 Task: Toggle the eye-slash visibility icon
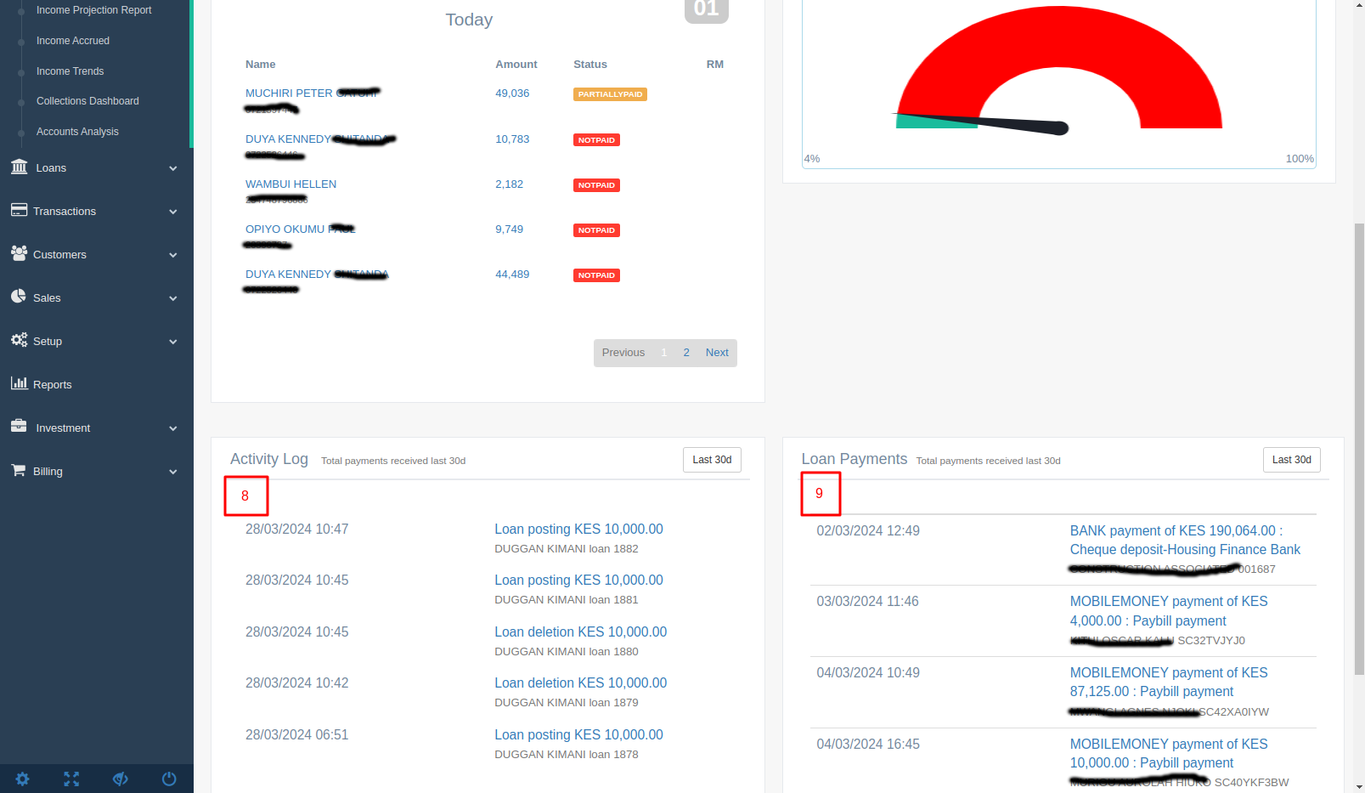[121, 779]
